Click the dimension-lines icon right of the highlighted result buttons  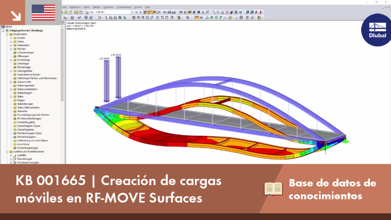coord(158,12)
